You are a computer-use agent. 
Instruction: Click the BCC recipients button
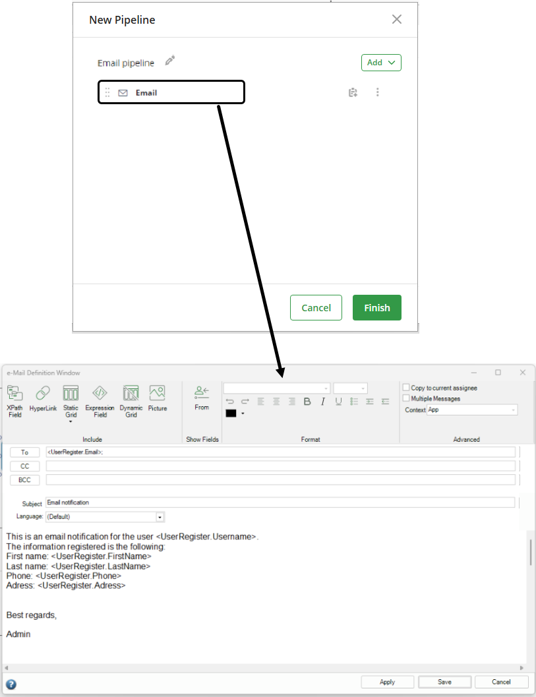(25, 480)
